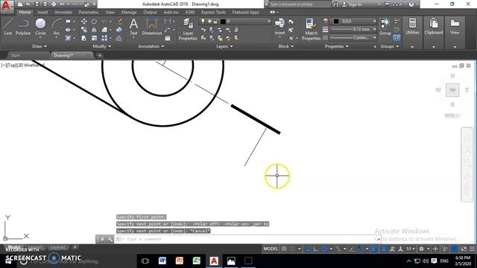
Task: Open the annotation scale 1:1 dropdown
Action: [x=411, y=249]
